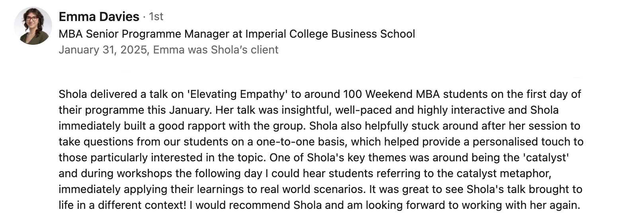The image size is (629, 218).
Task: Click the quoted word 'catalyst'
Action: click(x=546, y=158)
